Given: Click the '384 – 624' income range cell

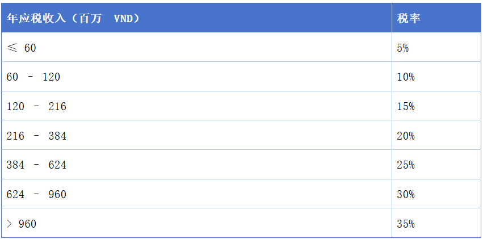Looking at the screenshot, I should point(36,165).
